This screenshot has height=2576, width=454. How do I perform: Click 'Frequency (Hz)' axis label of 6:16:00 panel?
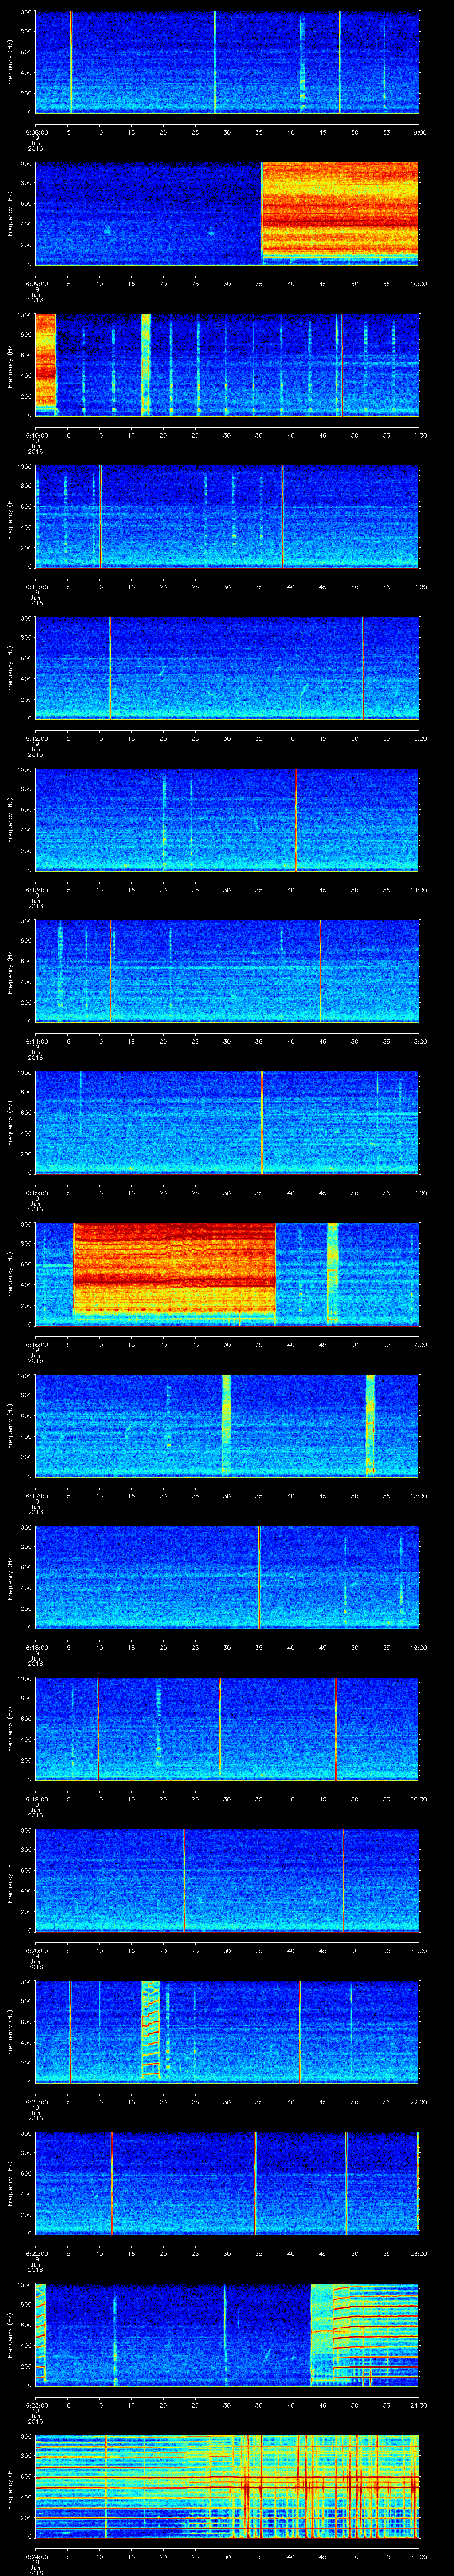[10, 1274]
